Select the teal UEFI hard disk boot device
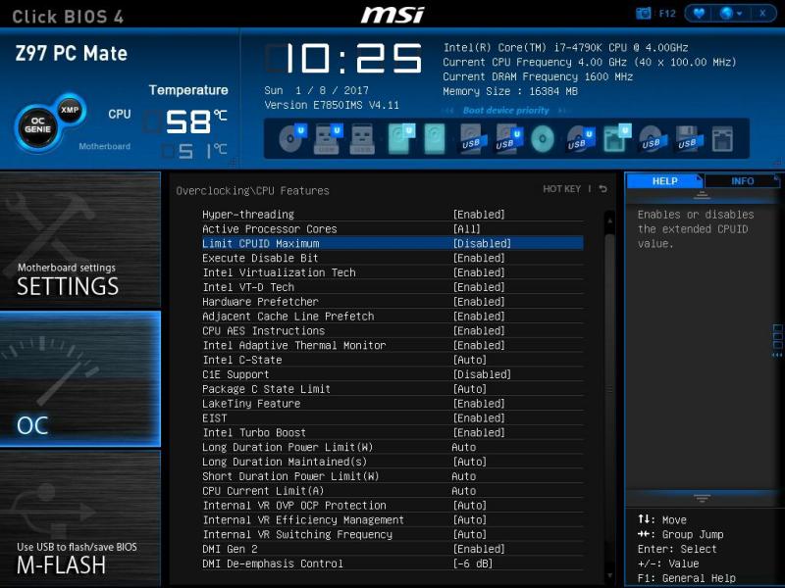 401,138
